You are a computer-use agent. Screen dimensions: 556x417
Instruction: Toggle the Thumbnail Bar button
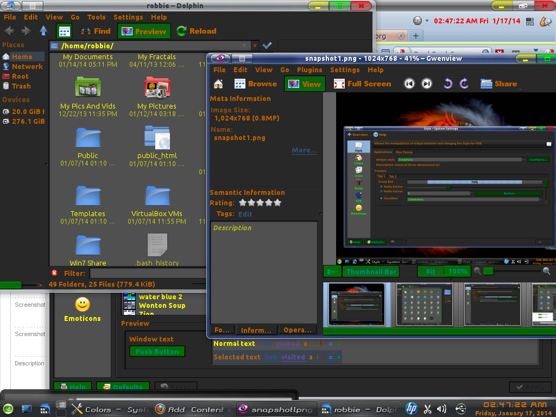[x=371, y=271]
